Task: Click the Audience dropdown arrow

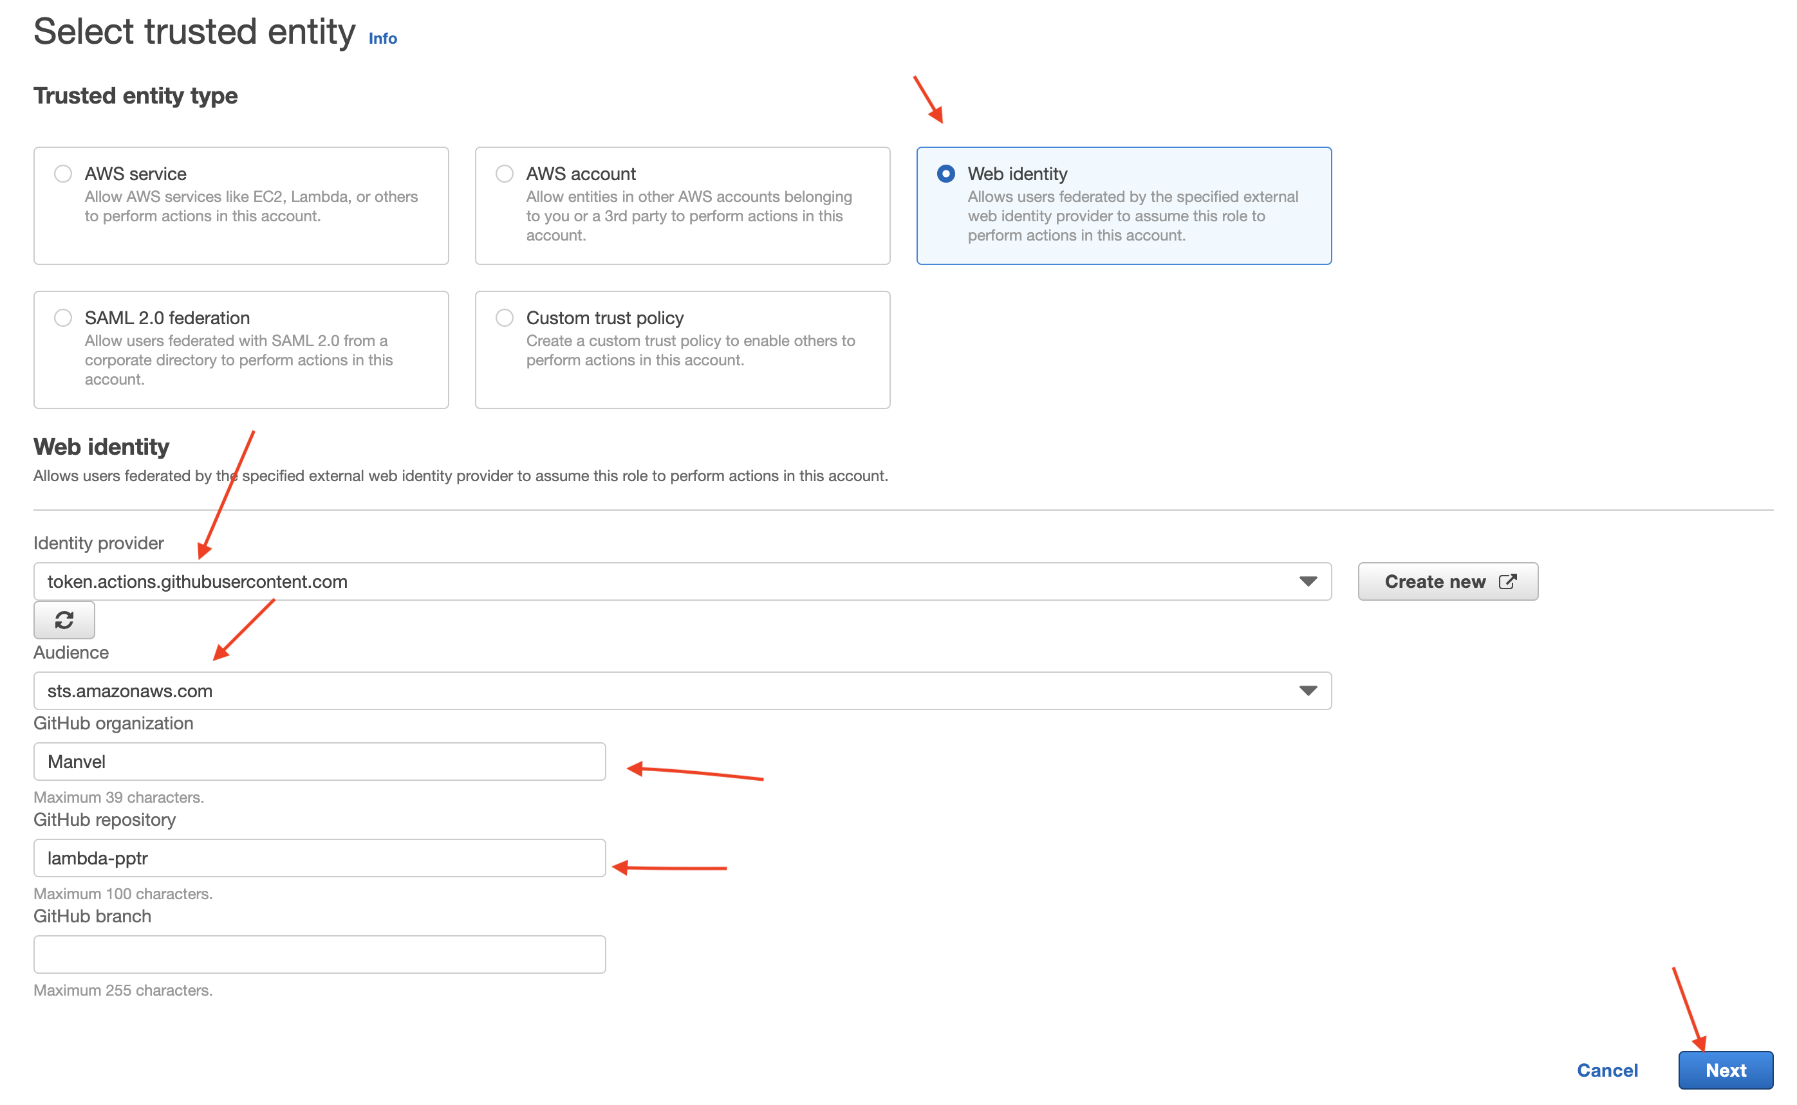Action: (x=1307, y=691)
